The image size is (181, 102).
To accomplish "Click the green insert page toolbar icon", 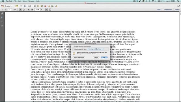I will [x=52, y=6].
